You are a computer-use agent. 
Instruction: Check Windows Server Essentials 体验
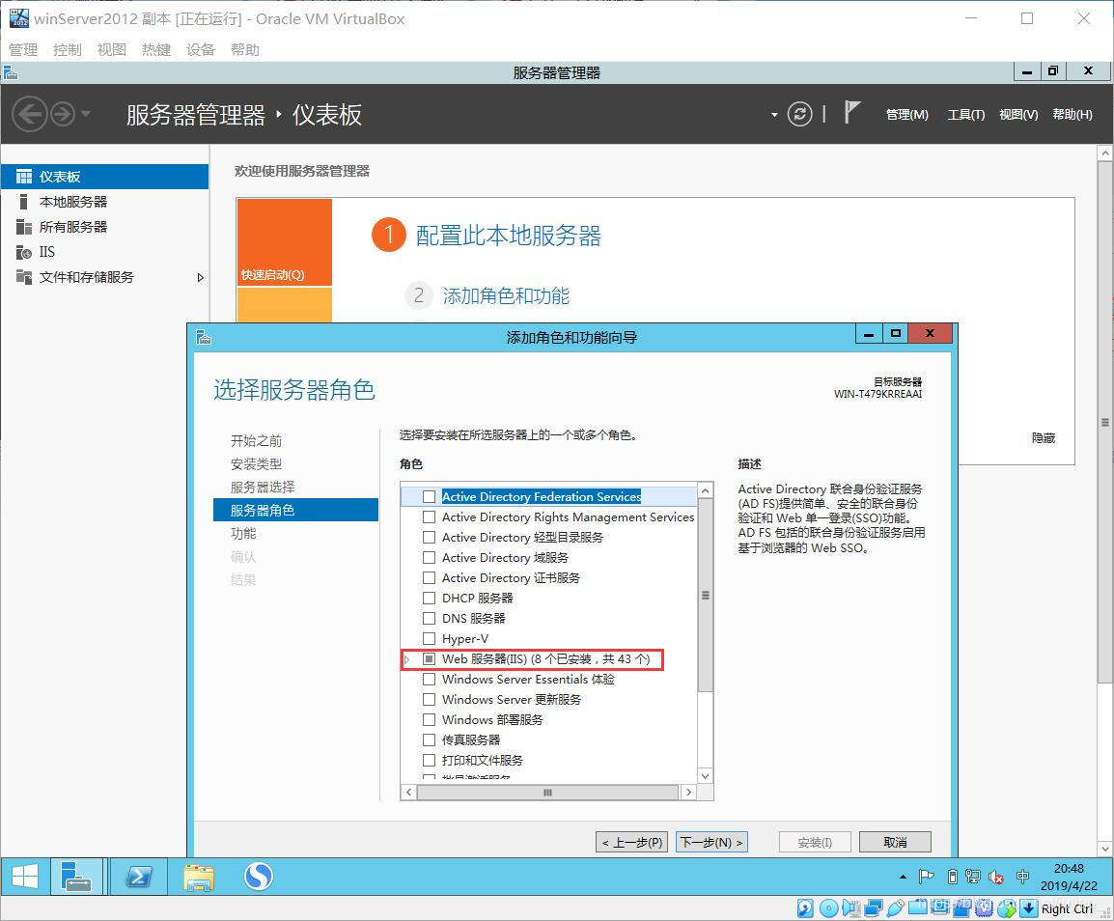coord(430,680)
